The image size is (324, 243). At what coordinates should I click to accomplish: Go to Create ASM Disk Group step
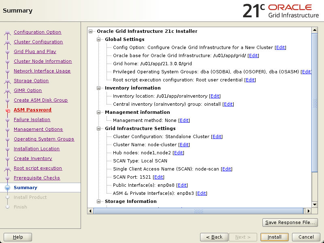pyautogui.click(x=41, y=100)
